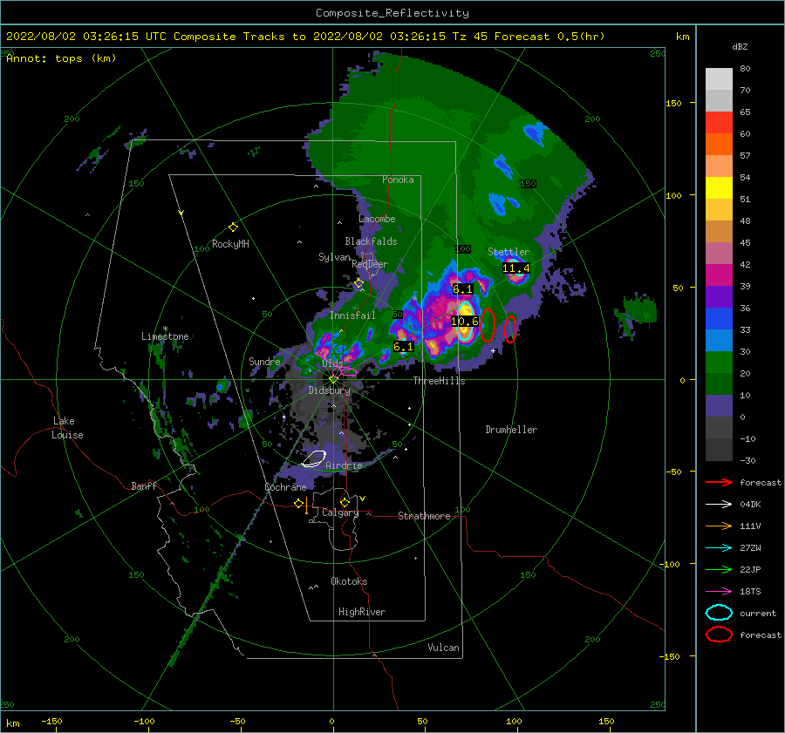The width and height of the screenshot is (785, 733).
Task: Click the red forecast ellipse legend icon
Action: click(x=719, y=635)
